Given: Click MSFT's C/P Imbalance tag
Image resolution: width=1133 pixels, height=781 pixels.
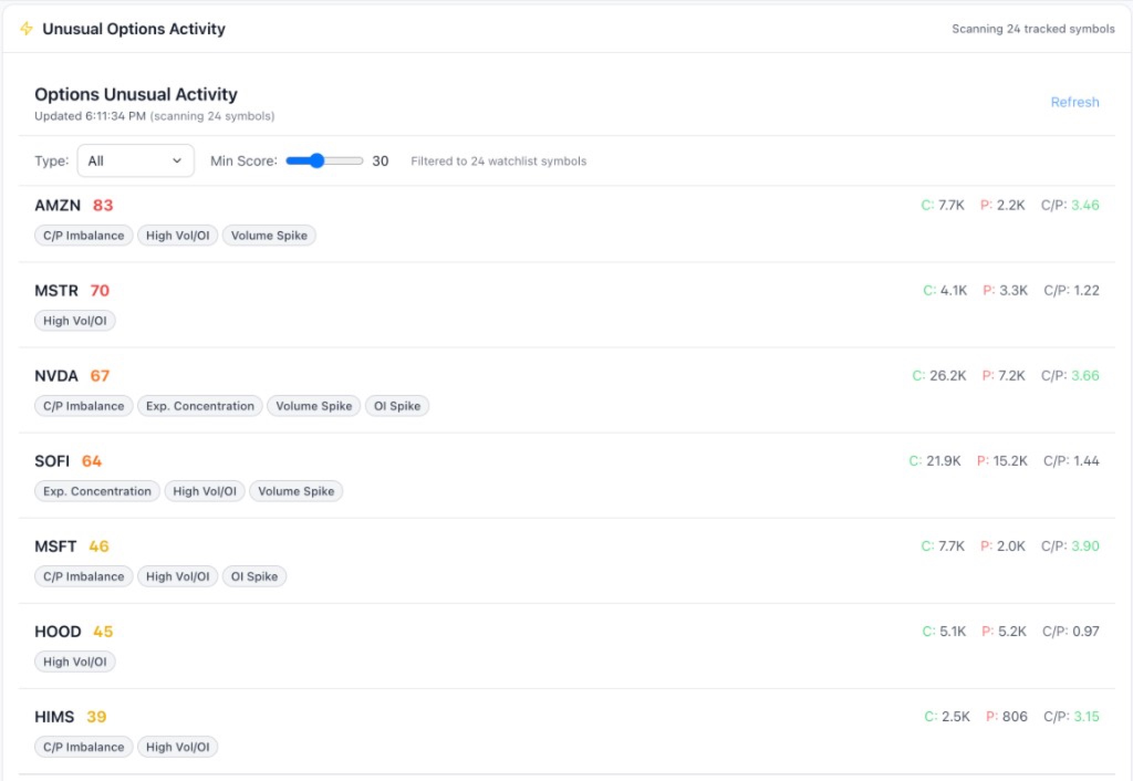Looking at the screenshot, I should click(x=84, y=576).
